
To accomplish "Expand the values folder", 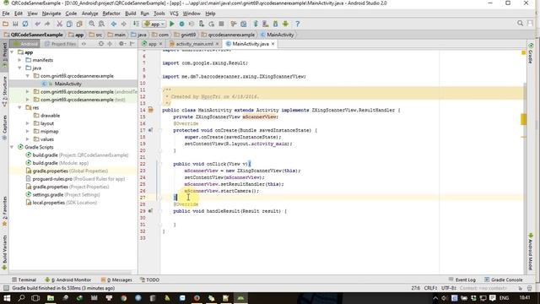I will (x=28, y=139).
